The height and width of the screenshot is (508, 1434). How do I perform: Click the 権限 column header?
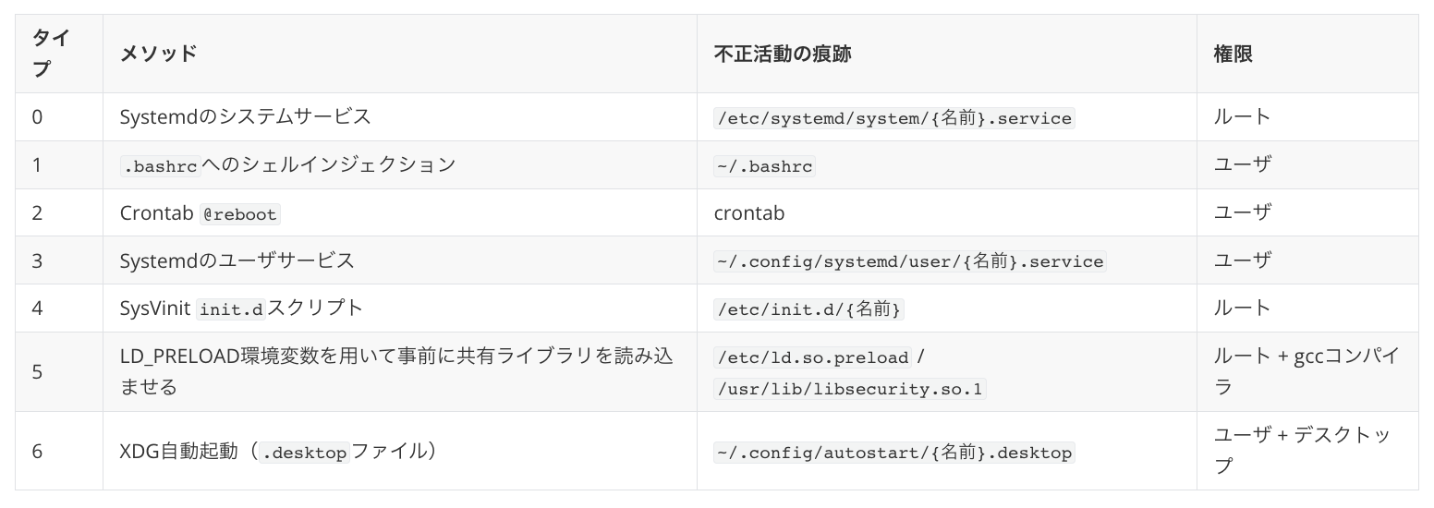1233,54
